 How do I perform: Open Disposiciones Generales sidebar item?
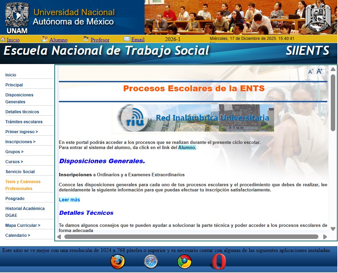pos(19,98)
